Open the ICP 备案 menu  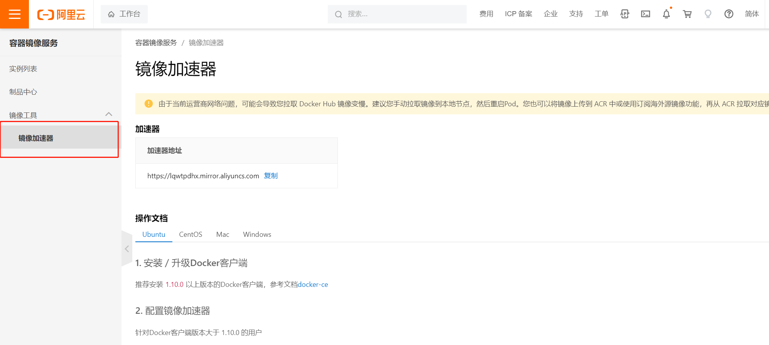click(518, 14)
